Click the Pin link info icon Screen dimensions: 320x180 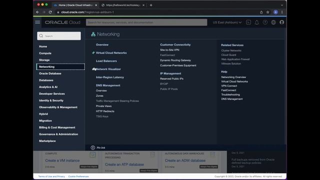[x=93, y=147]
